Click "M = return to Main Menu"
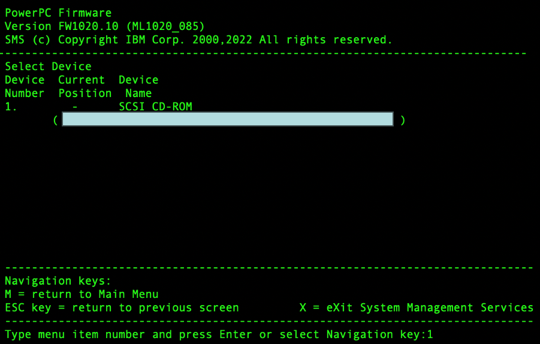This screenshot has height=344, width=540. click(x=82, y=294)
